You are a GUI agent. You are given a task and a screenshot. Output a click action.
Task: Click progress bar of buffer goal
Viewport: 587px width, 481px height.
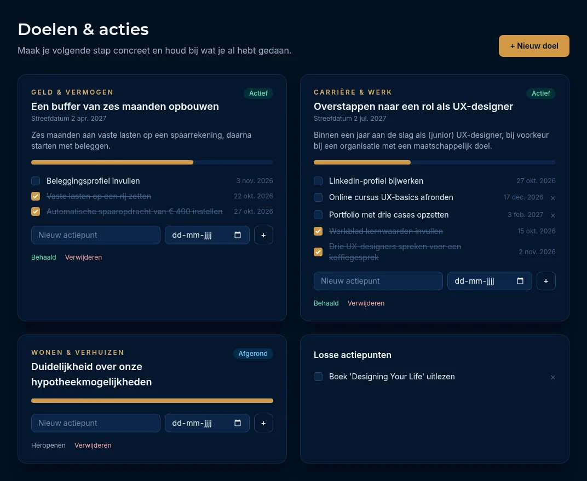pos(152,162)
